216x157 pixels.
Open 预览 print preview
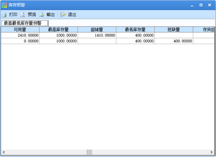click(32, 15)
